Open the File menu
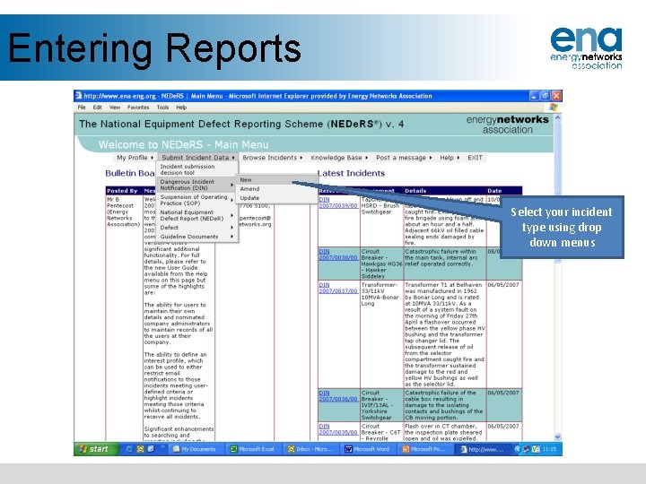Viewport: 646px width, 484px height. pyautogui.click(x=82, y=108)
